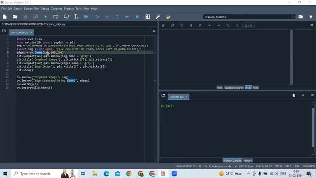Image resolution: width=316 pixels, height=178 pixels.
Task: Browse for a working directory
Action: [x=301, y=17]
